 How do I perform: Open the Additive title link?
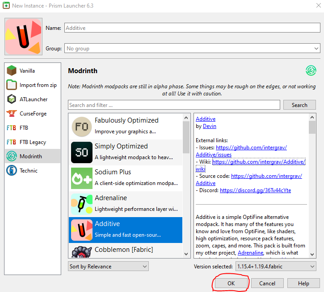coord(206,119)
